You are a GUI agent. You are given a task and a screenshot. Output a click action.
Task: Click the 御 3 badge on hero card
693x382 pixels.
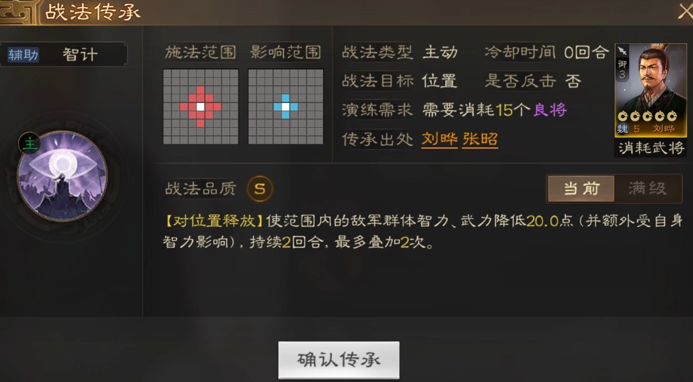tap(622, 70)
